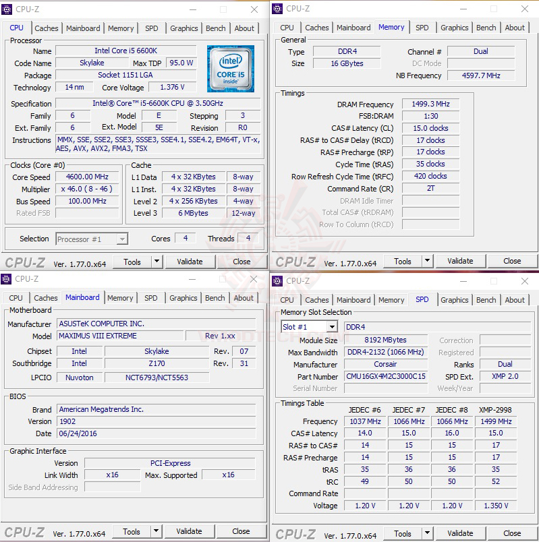Select SPD tab in top-right Memory window

click(x=422, y=28)
